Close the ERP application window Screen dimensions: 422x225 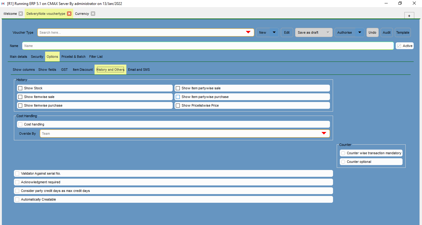pos(414,3)
